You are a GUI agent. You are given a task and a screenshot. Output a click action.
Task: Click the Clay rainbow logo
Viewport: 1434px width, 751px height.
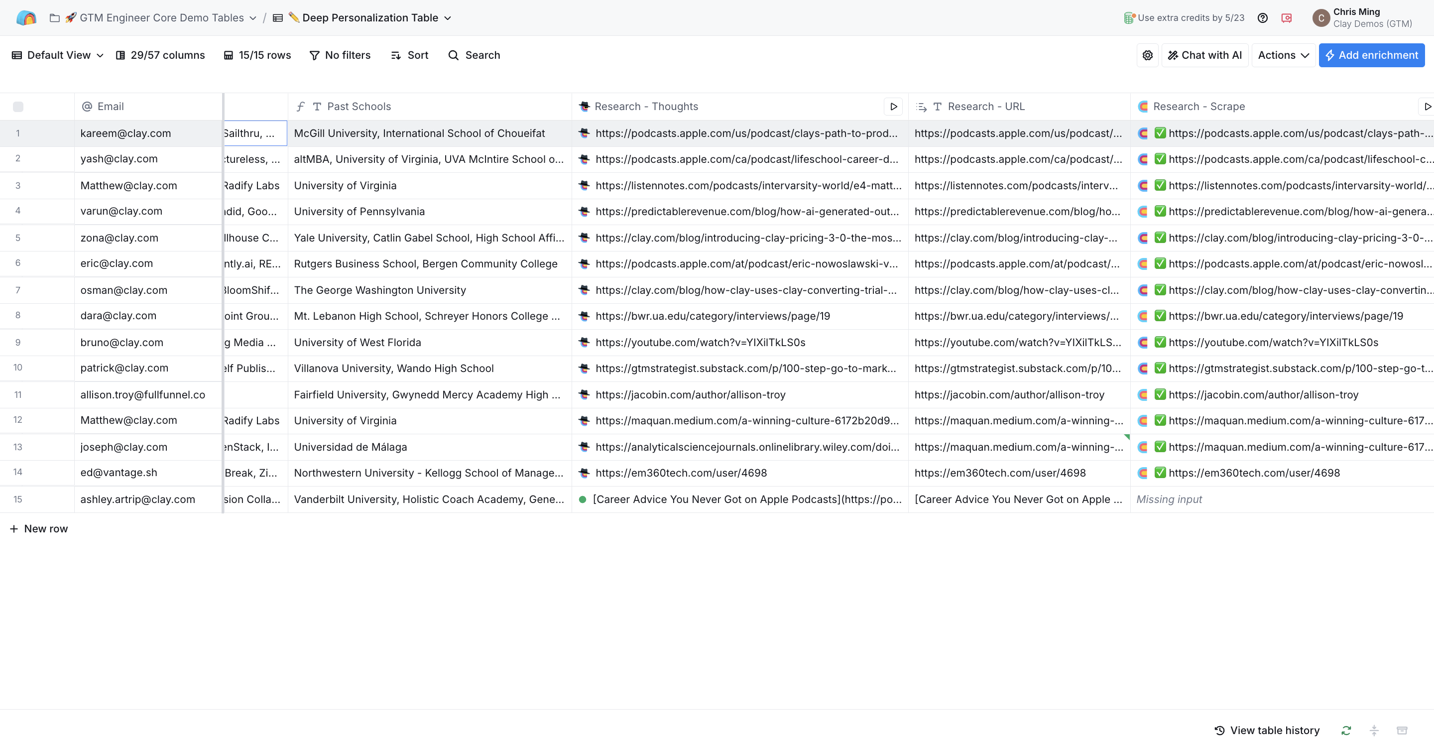[26, 18]
